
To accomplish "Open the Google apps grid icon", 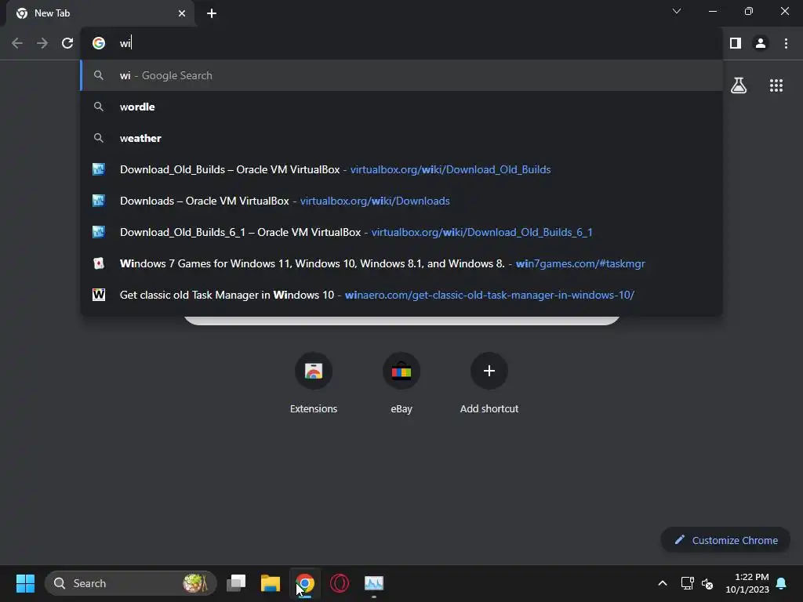I will click(776, 85).
